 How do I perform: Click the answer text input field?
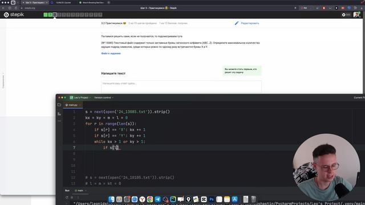pyautogui.click(x=181, y=87)
